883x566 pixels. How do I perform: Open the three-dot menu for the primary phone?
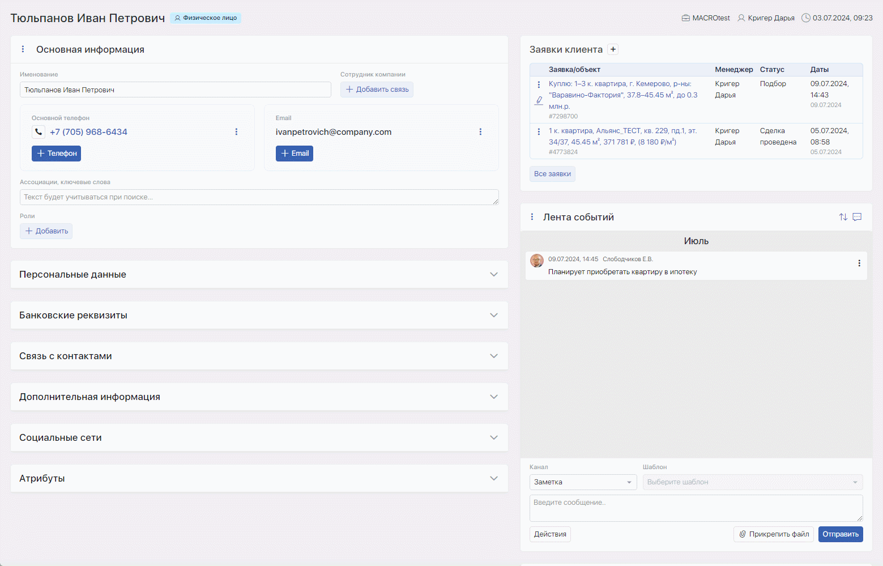tap(236, 132)
